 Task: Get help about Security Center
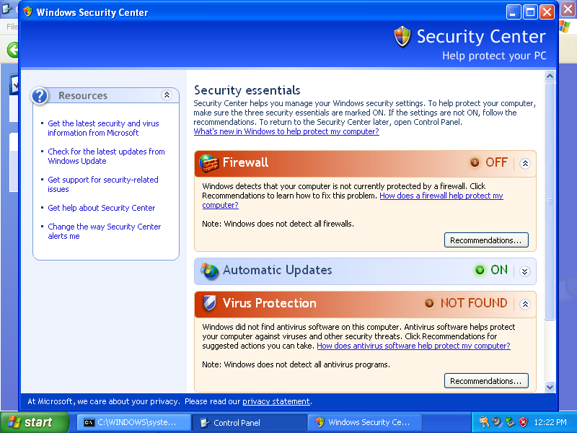tap(102, 208)
